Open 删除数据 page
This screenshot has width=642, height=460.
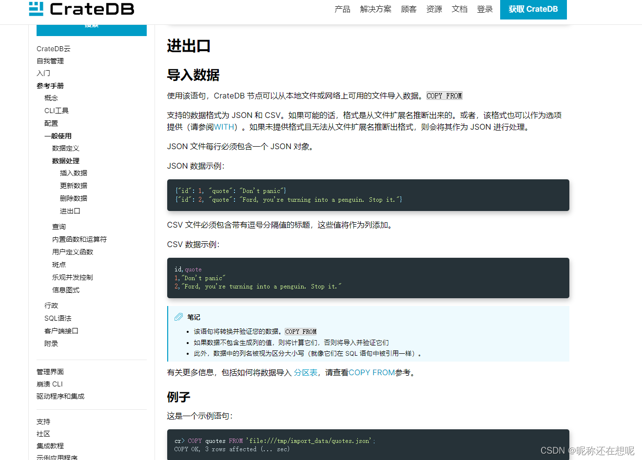pos(74,198)
